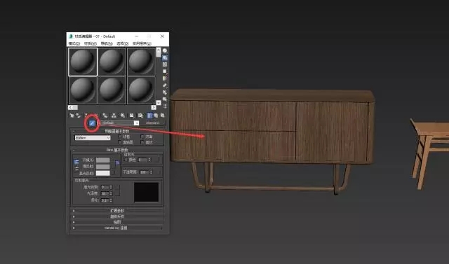Toggle checkered Background pattern icon

click(x=165, y=64)
